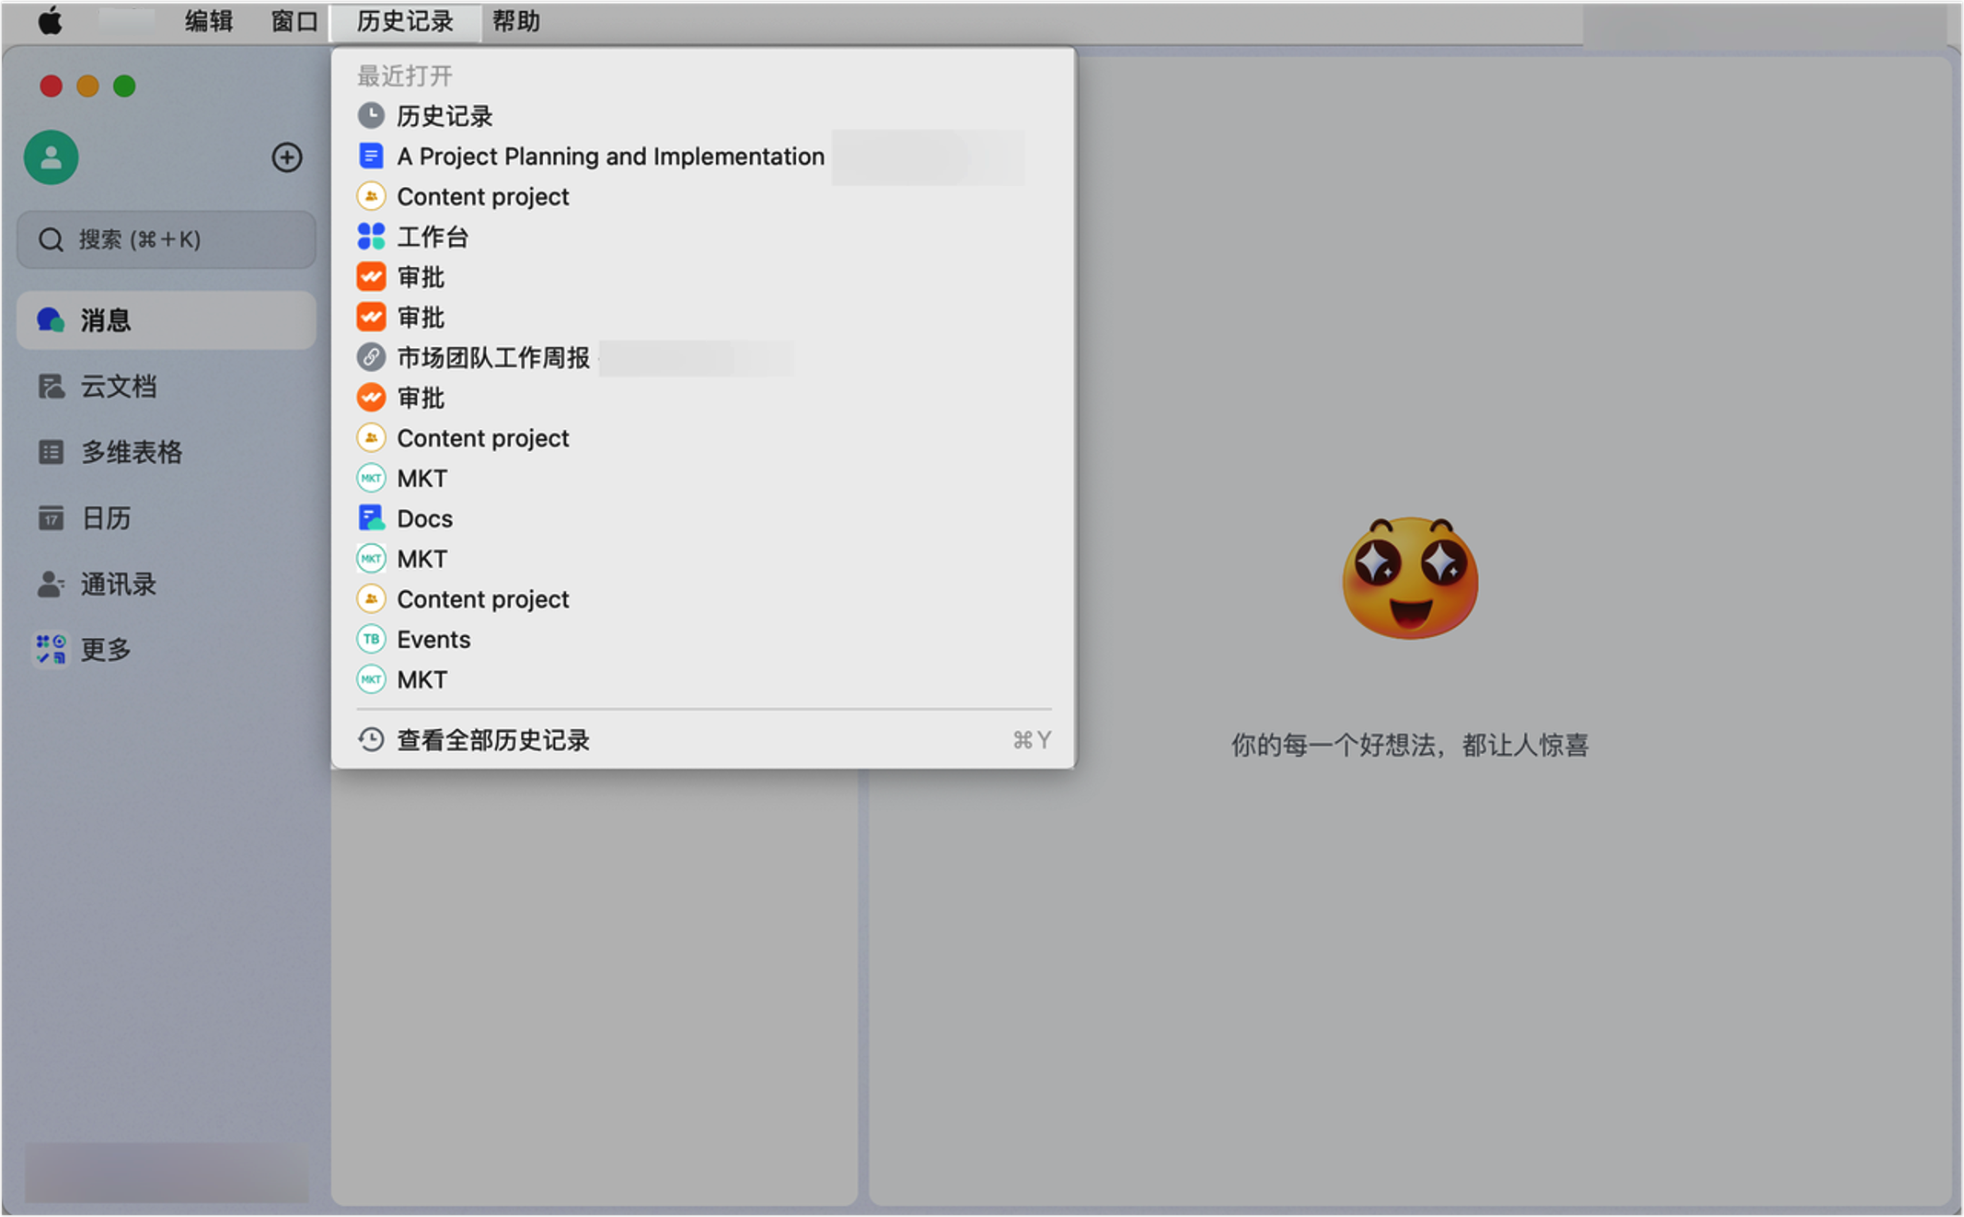
Task: Click the Apple menu icon
Action: tap(50, 21)
